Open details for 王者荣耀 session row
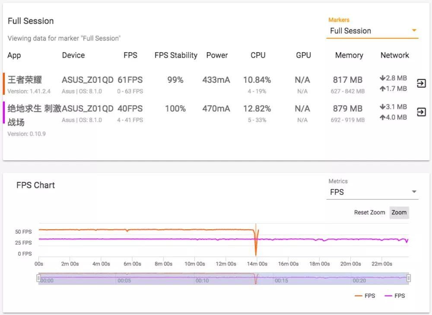 (x=421, y=83)
